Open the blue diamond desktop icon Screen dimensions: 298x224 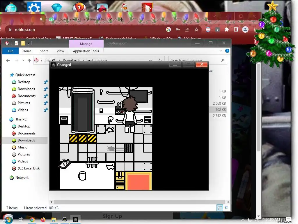(x=57, y=8)
